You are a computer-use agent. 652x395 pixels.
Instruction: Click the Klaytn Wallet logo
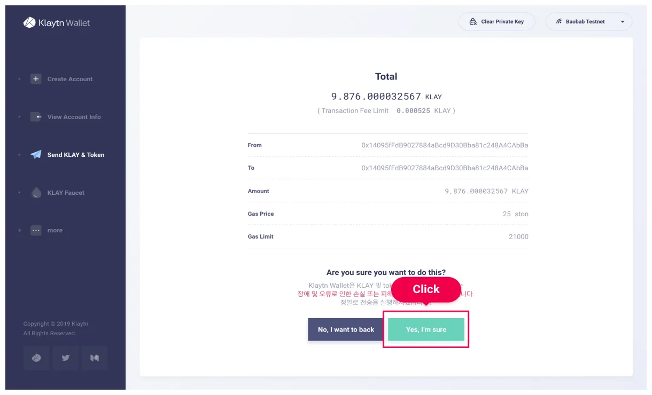(x=56, y=23)
